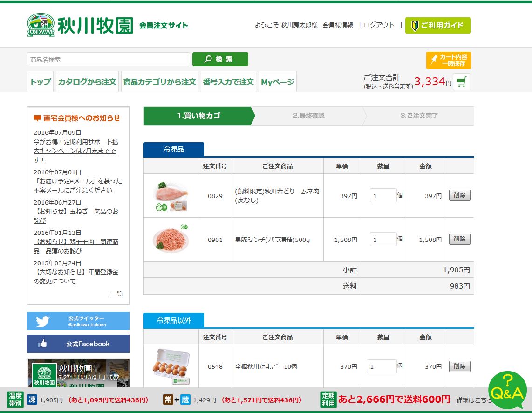532x413 pixels.
Task: Click the 定期利用 badge
Action: coord(328,399)
